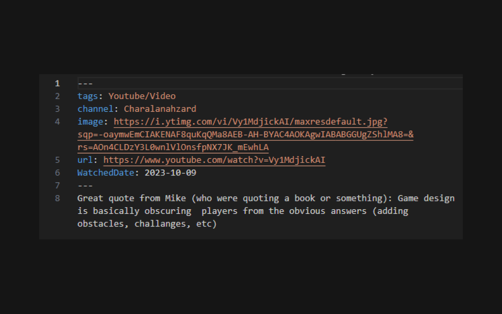Click line number 5 in the gutter
This screenshot has height=314, width=502.
[x=57, y=160]
